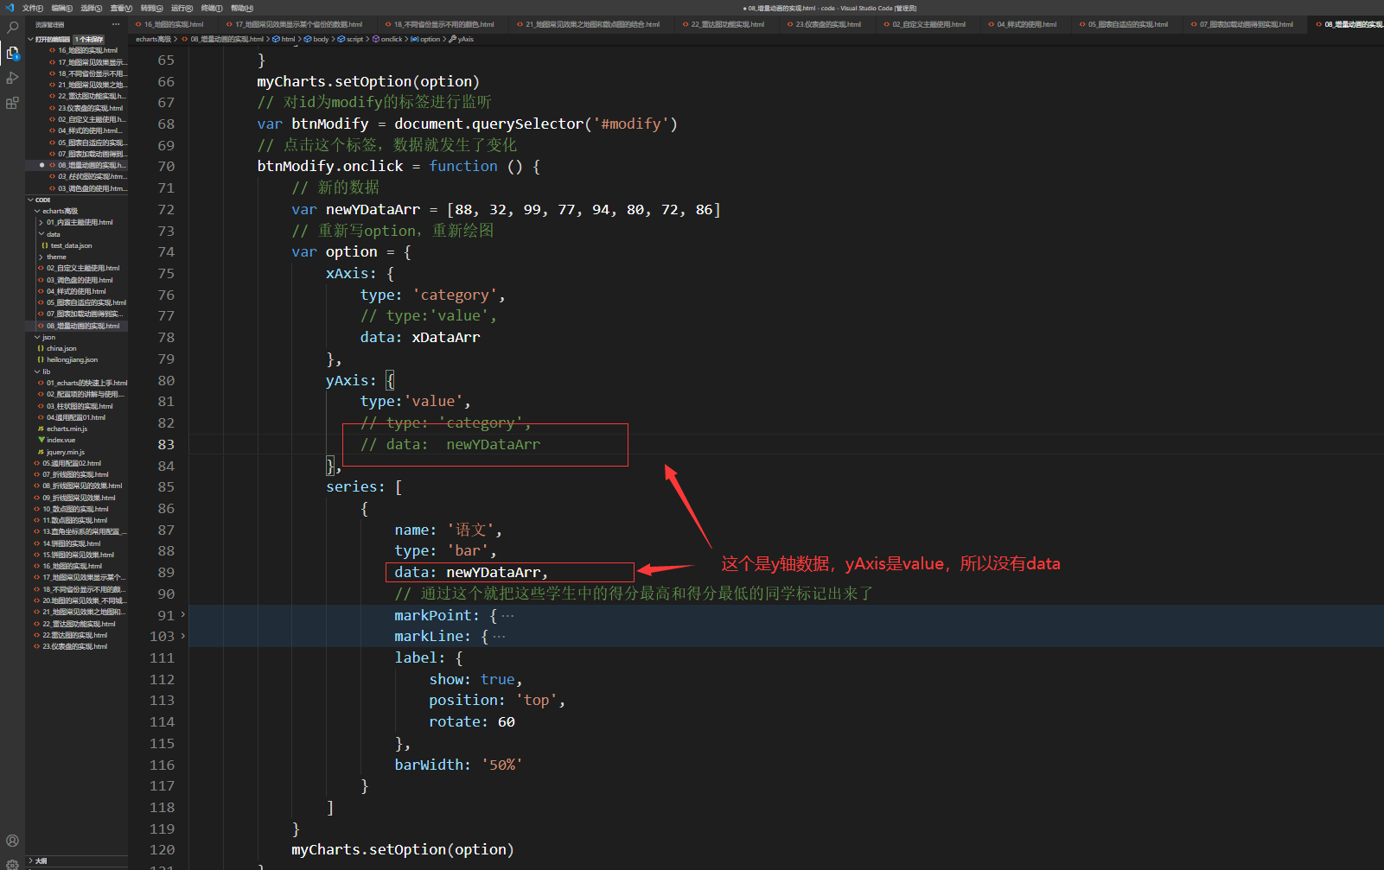This screenshot has width=1384, height=870.
Task: Collapse the echarts高级 folder
Action: [x=37, y=211]
